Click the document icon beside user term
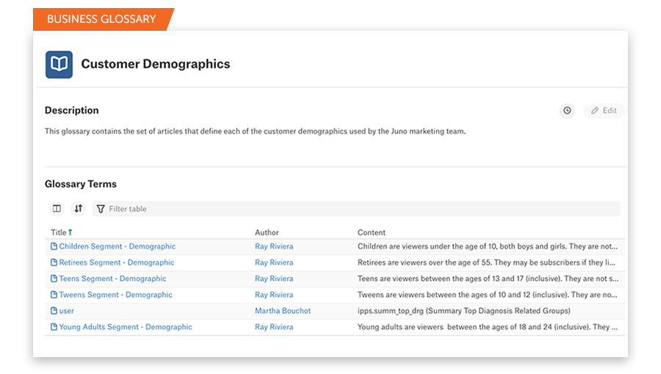This screenshot has height=374, width=661. point(54,311)
